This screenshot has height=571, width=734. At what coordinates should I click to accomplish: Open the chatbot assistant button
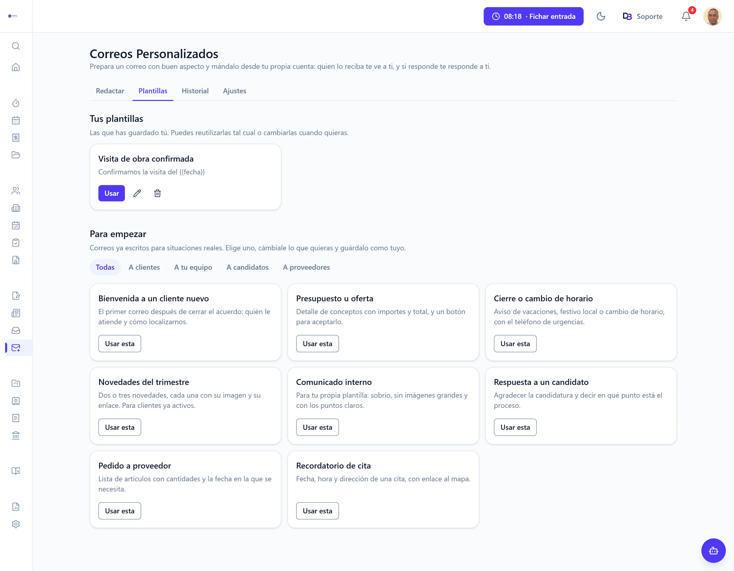coord(713,551)
